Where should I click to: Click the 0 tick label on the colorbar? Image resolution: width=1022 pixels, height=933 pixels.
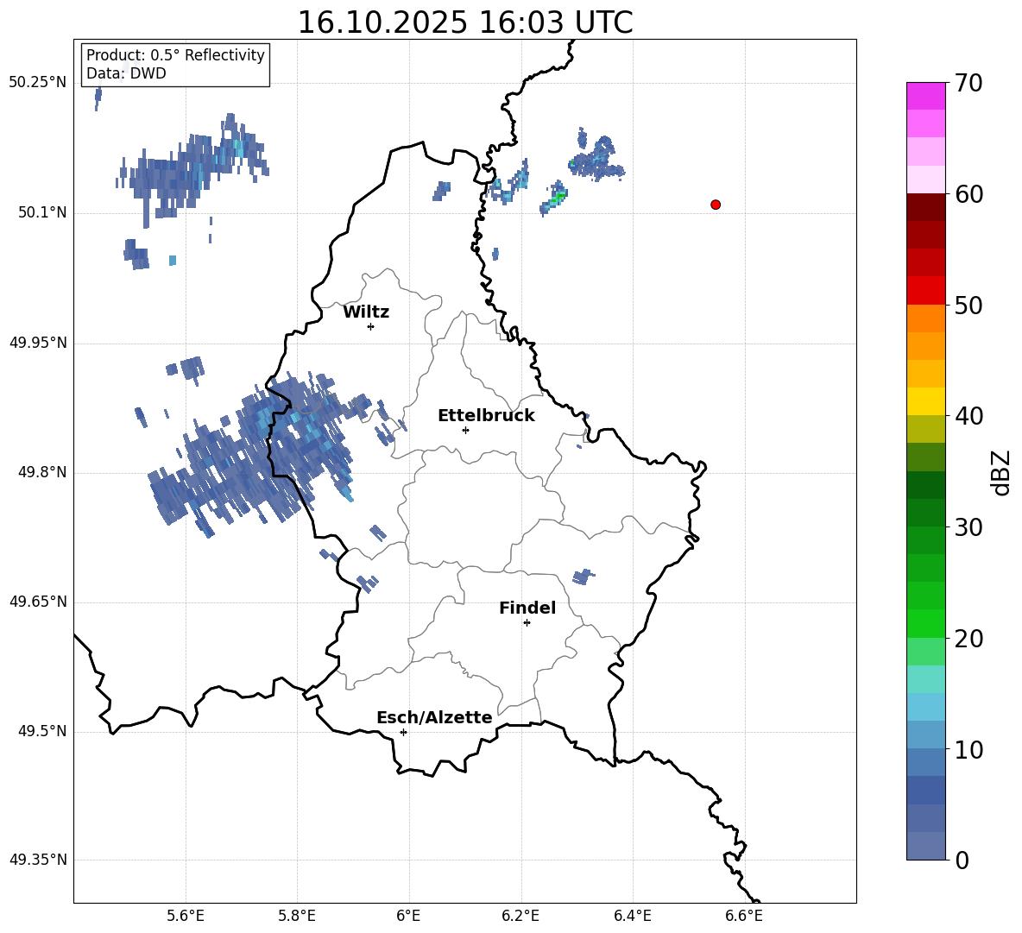click(x=962, y=860)
